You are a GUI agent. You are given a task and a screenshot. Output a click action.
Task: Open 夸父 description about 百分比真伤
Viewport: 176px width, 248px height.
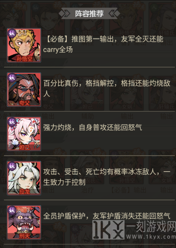pyautogui.click(x=107, y=88)
